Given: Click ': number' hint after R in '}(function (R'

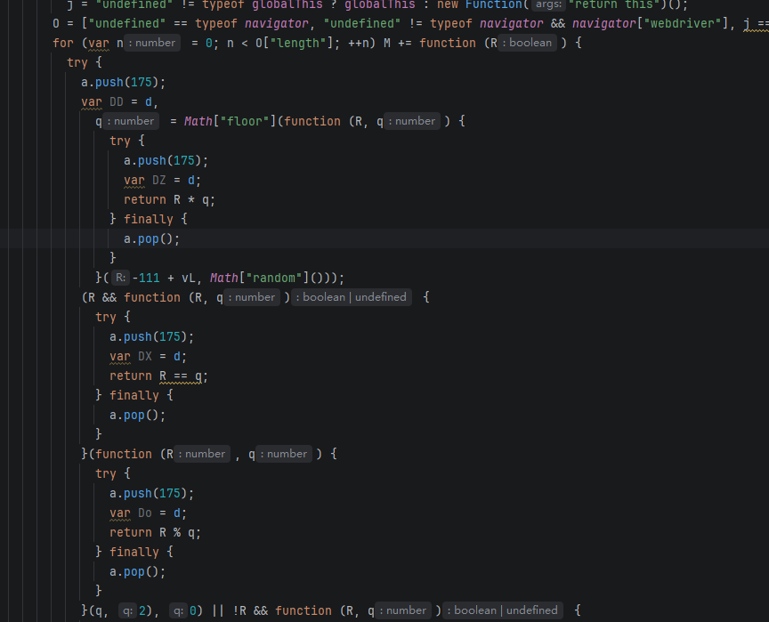Looking at the screenshot, I should [201, 454].
